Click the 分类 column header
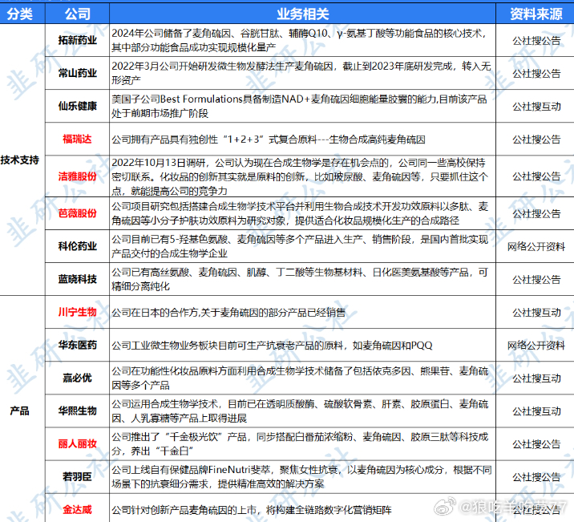This screenshot has height=522, width=574. click(20, 14)
